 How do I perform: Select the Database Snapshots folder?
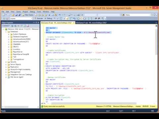(x=20, y=37)
